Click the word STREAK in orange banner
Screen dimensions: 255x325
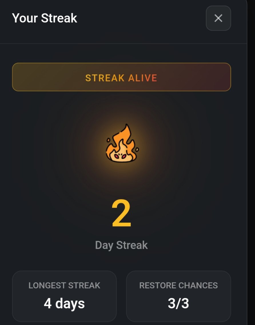[x=105, y=78]
